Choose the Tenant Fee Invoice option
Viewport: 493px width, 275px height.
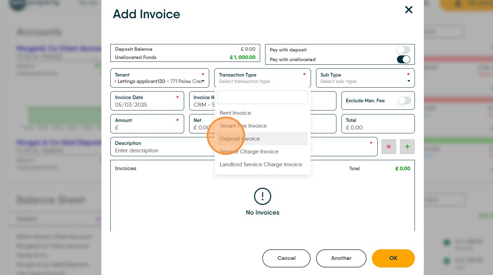pos(243,126)
